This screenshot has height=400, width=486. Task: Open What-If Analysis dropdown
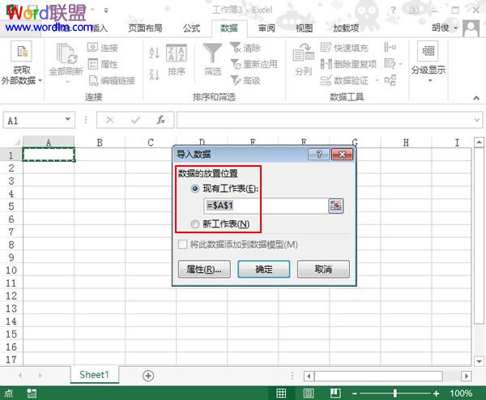pyautogui.click(x=393, y=64)
